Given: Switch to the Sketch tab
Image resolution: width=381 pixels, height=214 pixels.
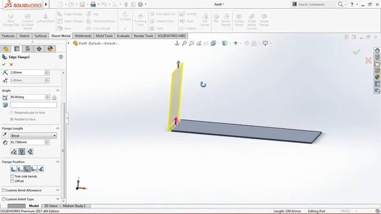Looking at the screenshot, I should (x=24, y=36).
